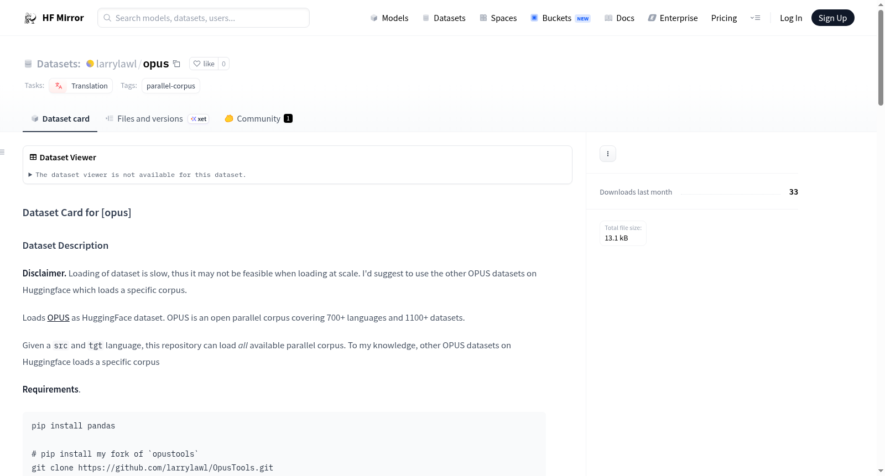Open the more navigation menu dropdown

(x=755, y=18)
